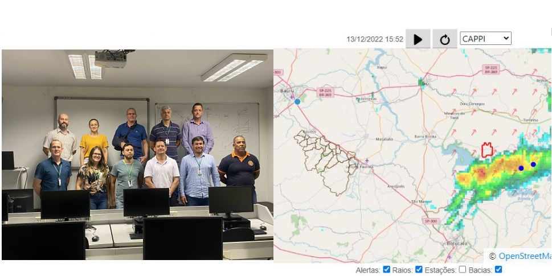552x276 pixels.
Task: Click the airport icon near Lençóis Paulista
Action: (367, 160)
